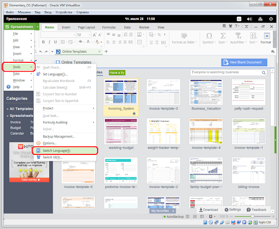Align cell text to the left
This screenshot has width=279, height=229.
[108, 42]
